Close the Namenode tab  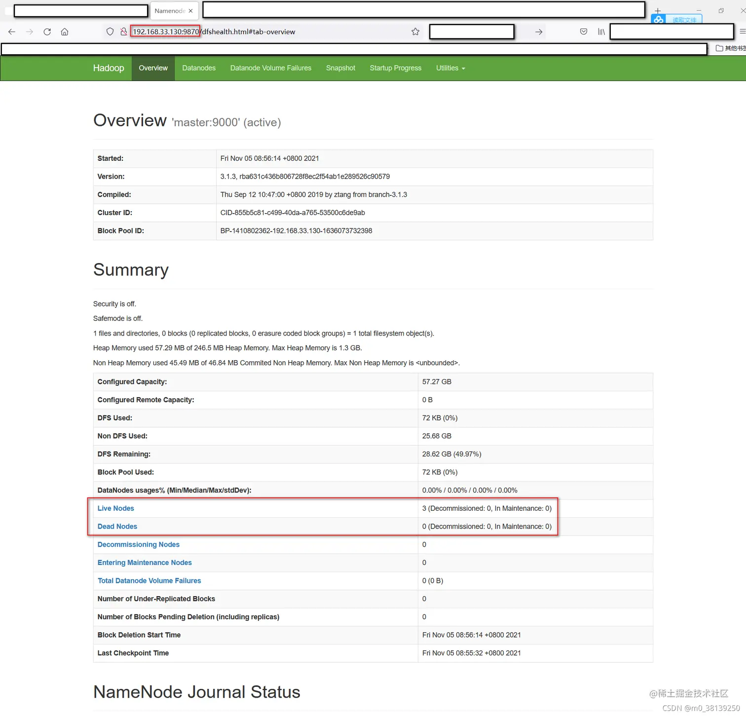click(x=190, y=11)
